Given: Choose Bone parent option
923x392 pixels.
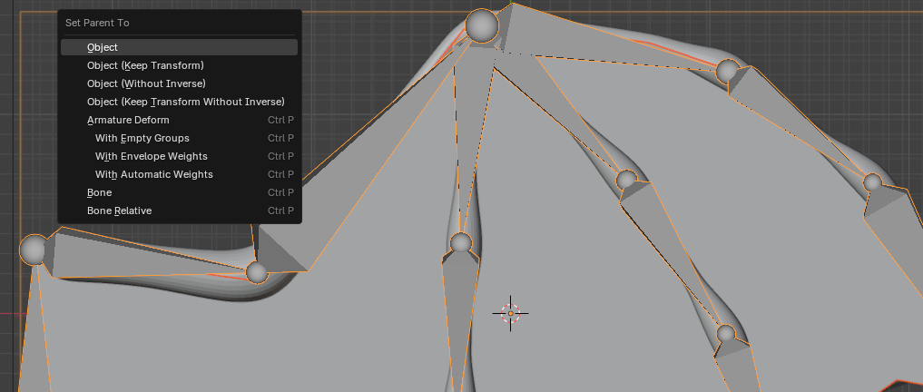Looking at the screenshot, I should pos(179,192).
